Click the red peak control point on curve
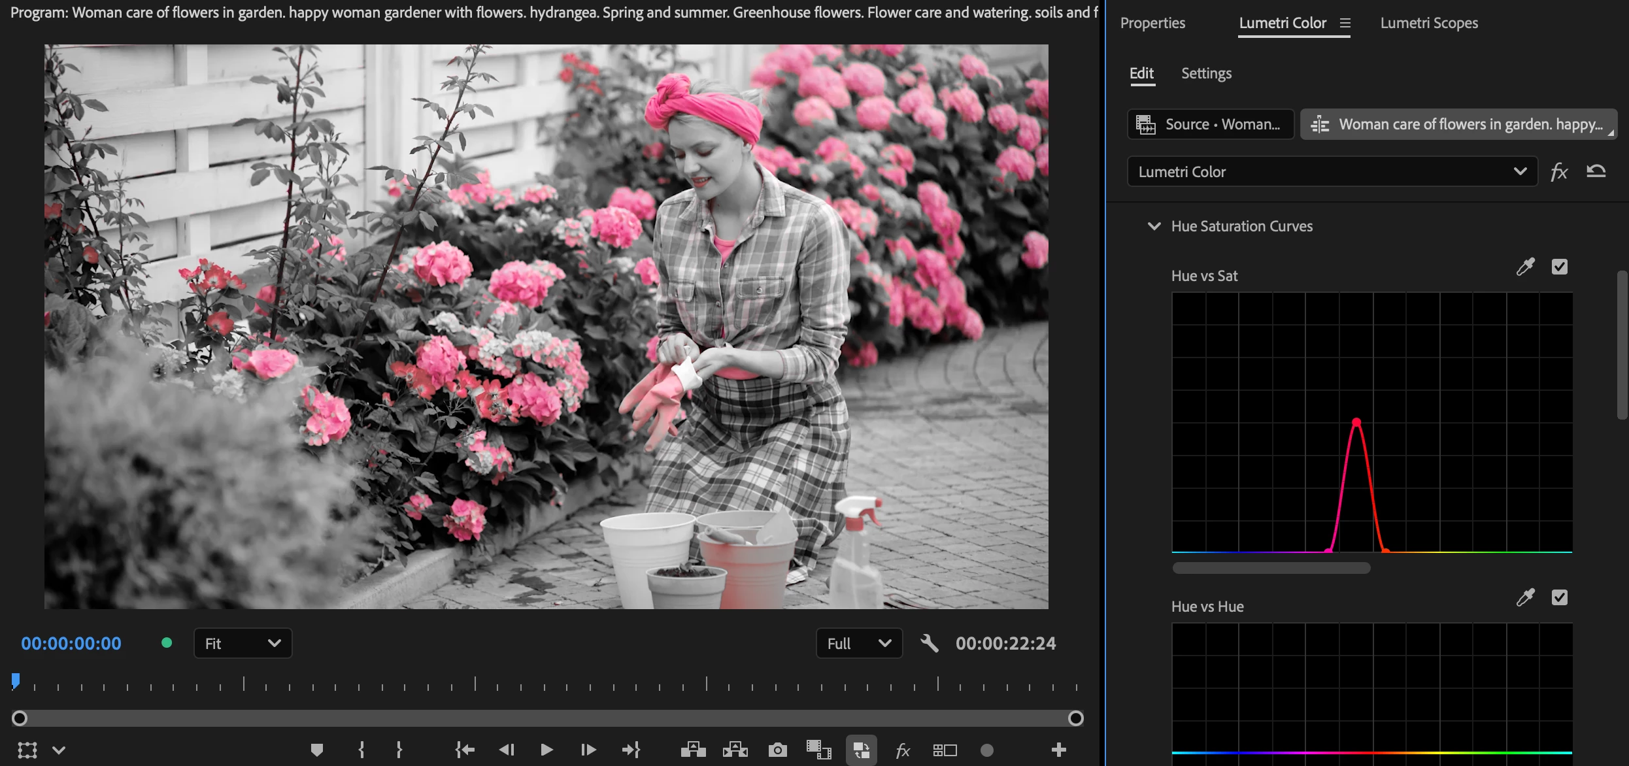 click(1356, 422)
